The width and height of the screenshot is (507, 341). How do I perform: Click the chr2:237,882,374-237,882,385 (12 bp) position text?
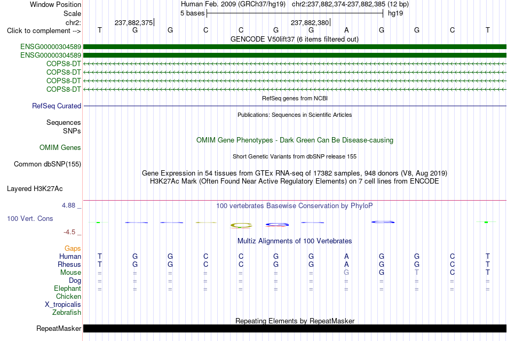tap(350, 4)
